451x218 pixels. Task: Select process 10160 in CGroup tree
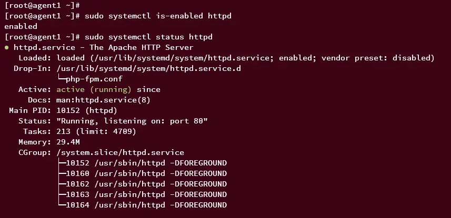coord(146,173)
